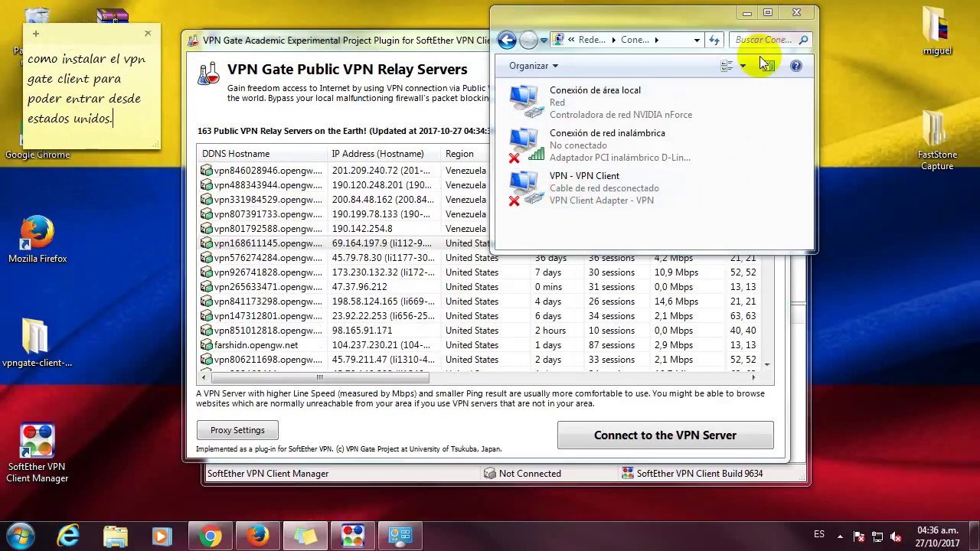Select server vpn168611145.opengw row
Screen dimensions: 980x551
click(345, 243)
